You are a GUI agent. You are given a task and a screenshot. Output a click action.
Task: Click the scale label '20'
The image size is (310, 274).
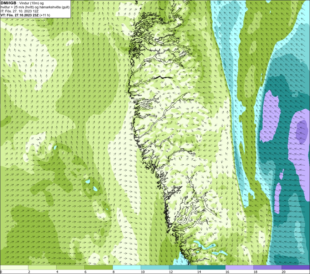(284, 272)
